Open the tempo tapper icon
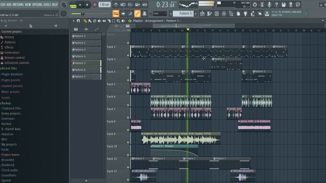Screen dimensions: 326x183 (253, 14)
